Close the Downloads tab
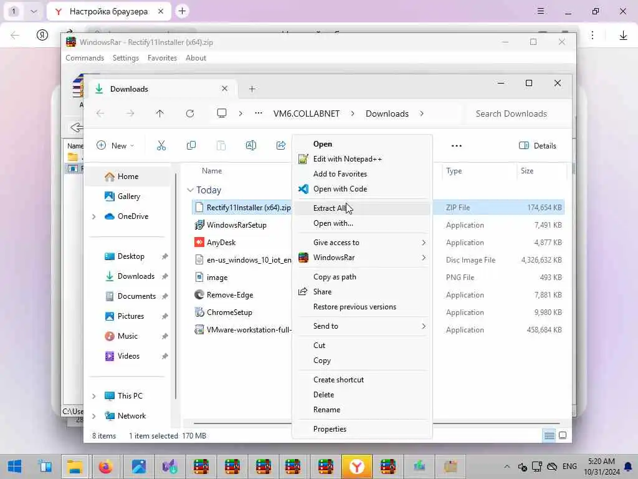 click(224, 89)
